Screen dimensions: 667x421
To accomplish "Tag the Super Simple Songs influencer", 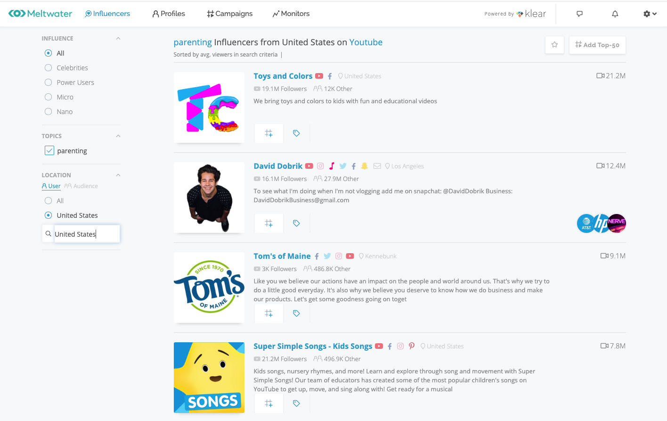I will pos(297,403).
